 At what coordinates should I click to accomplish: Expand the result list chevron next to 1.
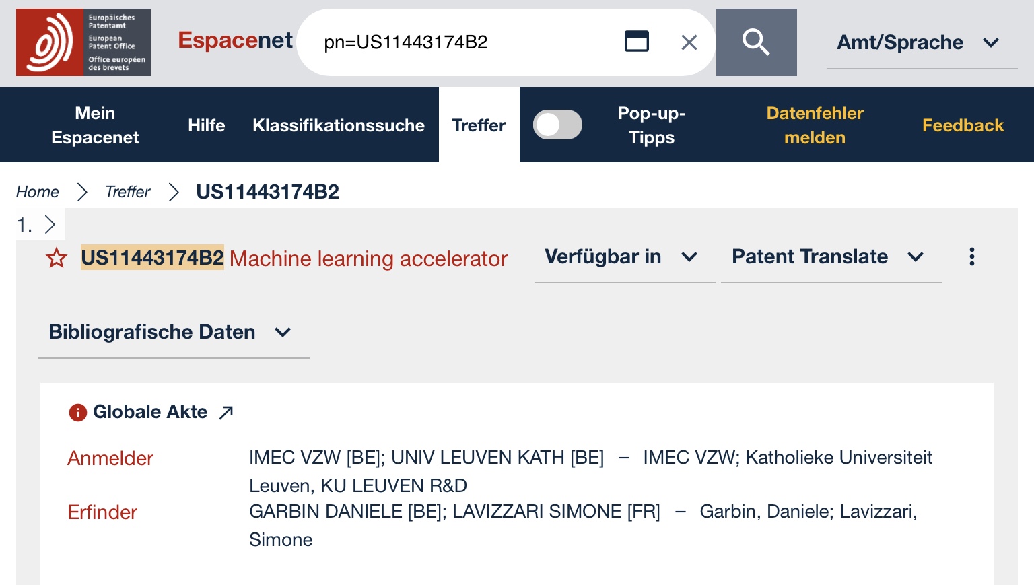pos(50,224)
